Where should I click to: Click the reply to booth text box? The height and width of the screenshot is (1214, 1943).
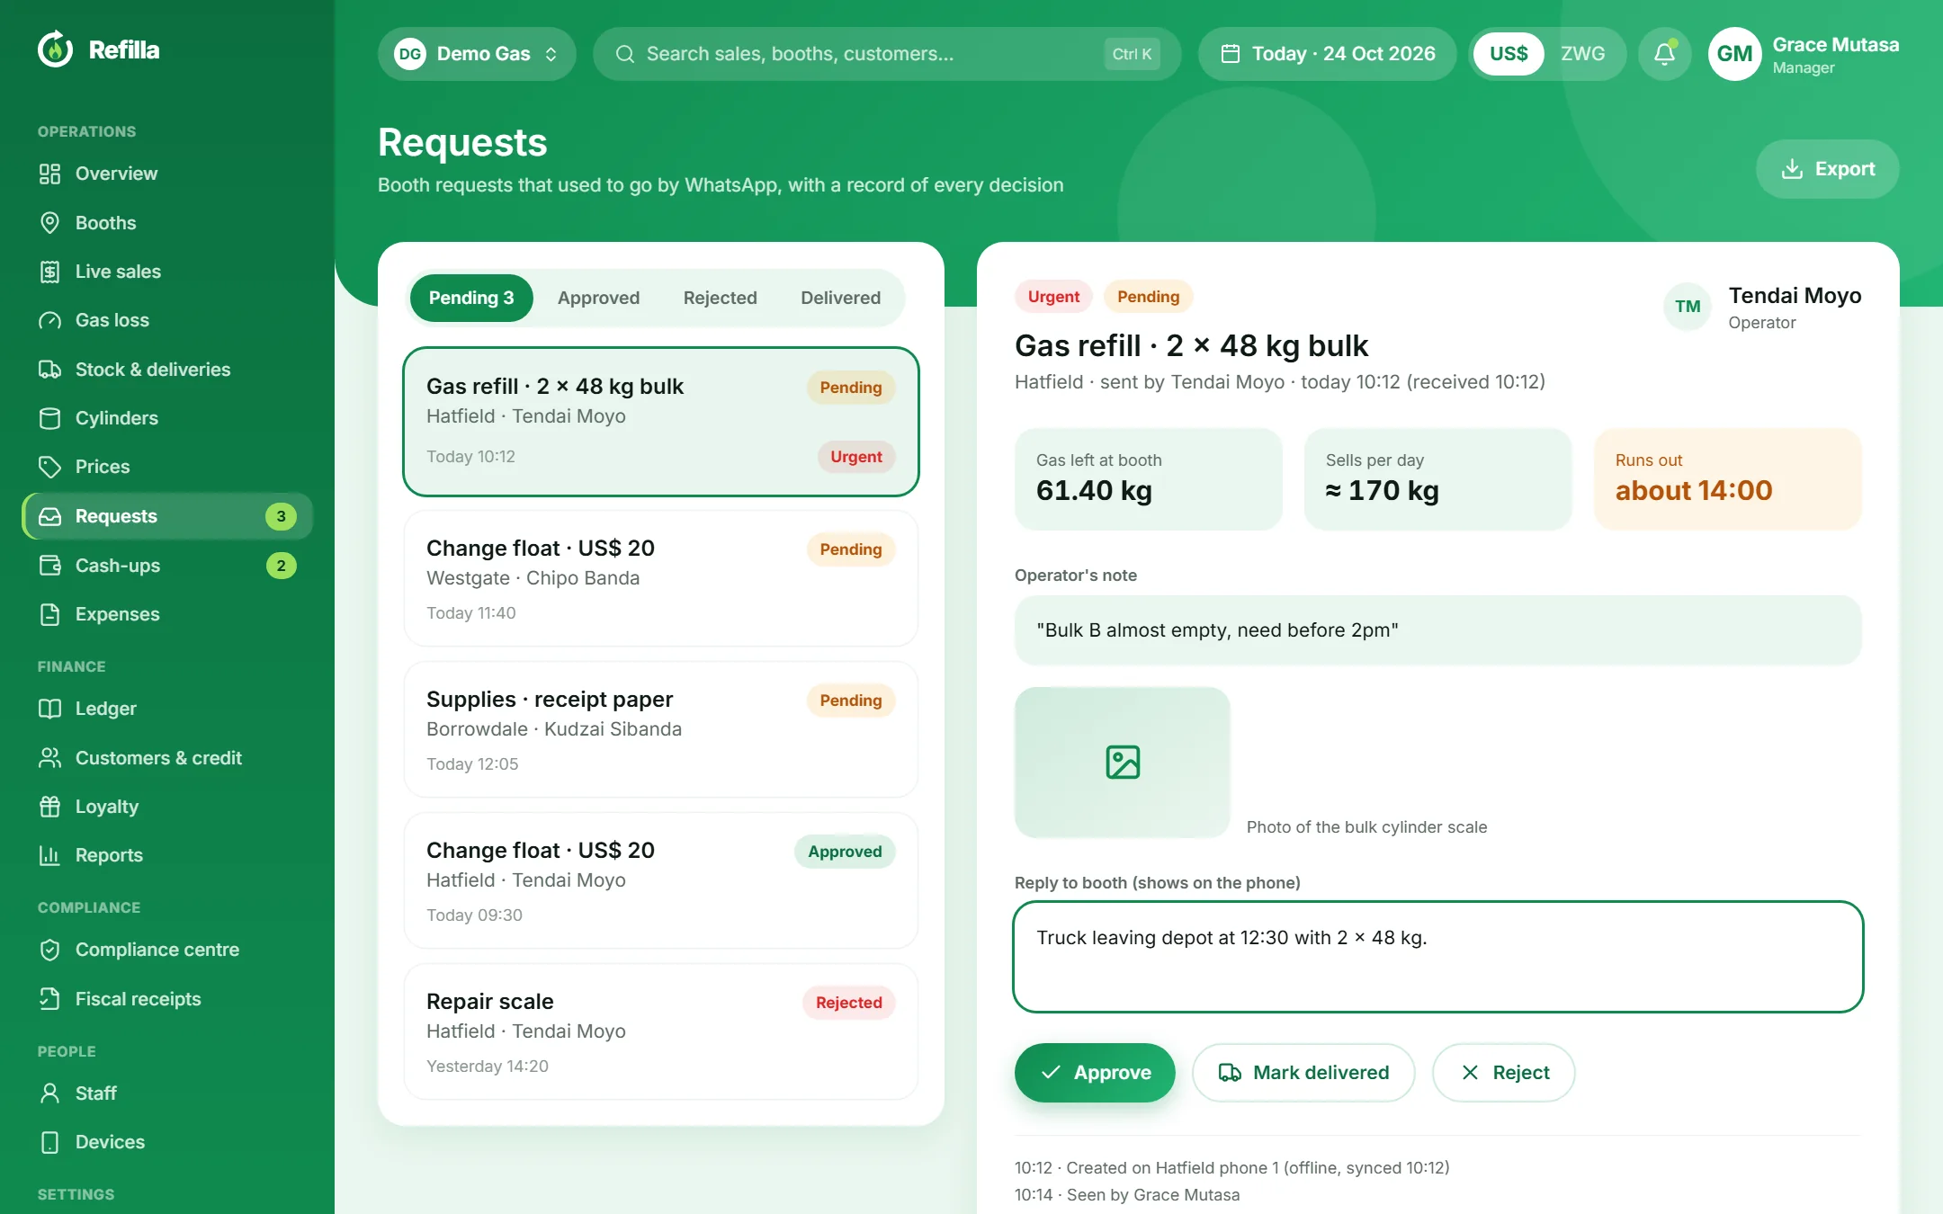pos(1437,957)
